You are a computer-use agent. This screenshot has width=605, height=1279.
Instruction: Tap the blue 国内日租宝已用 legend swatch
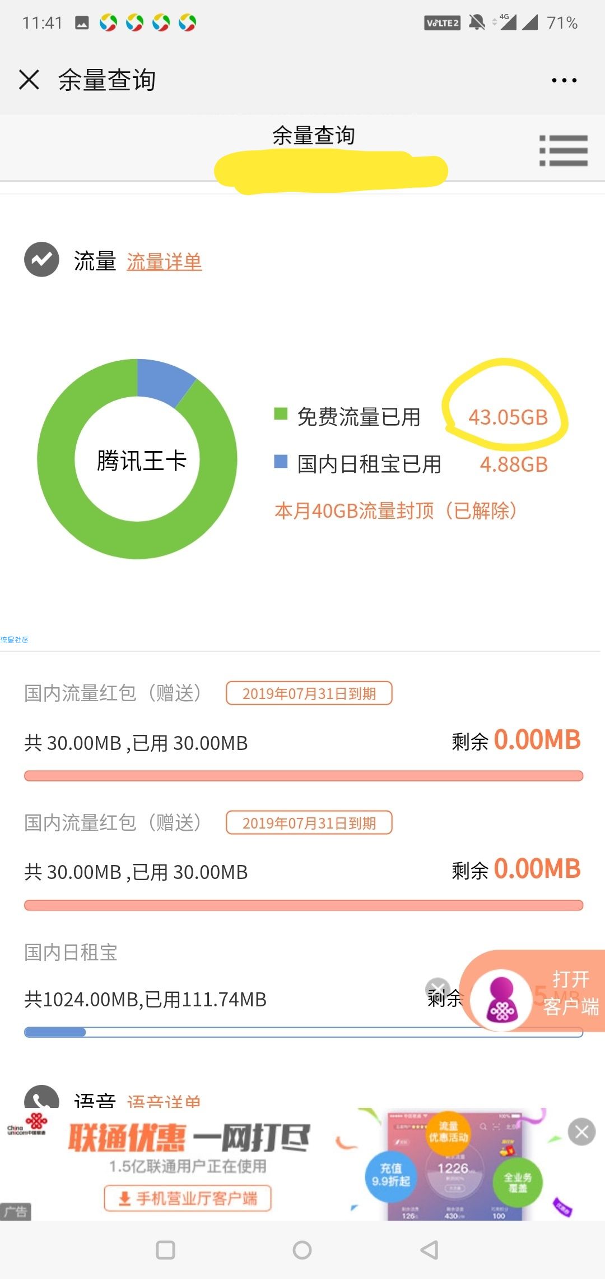[x=281, y=462]
